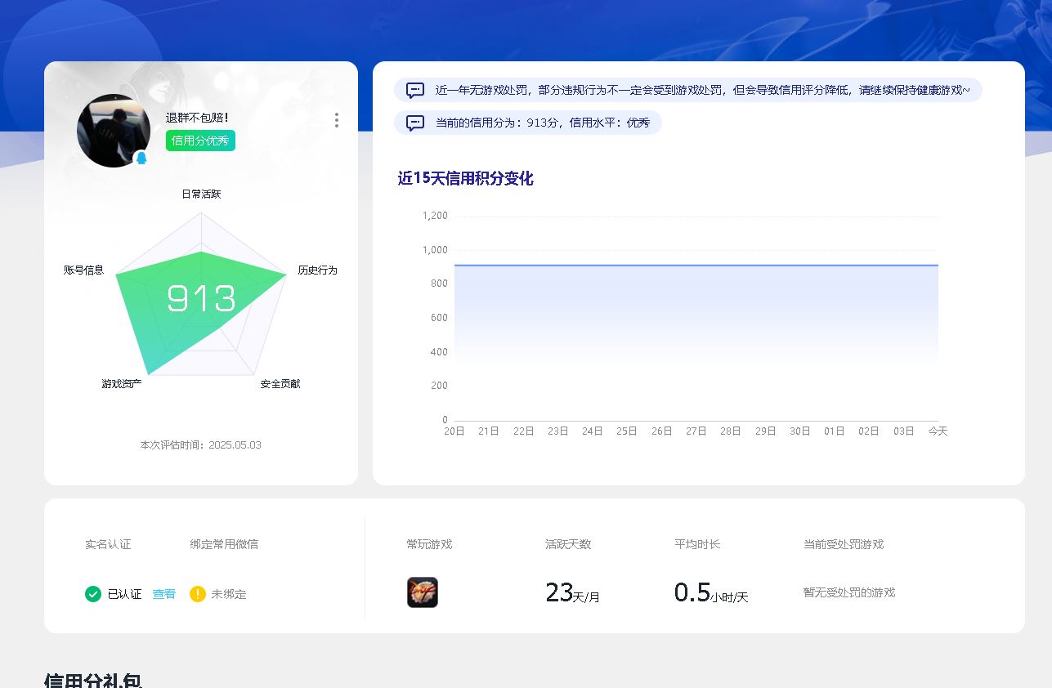
Task: Open the frequently played game icon
Action: 423,592
